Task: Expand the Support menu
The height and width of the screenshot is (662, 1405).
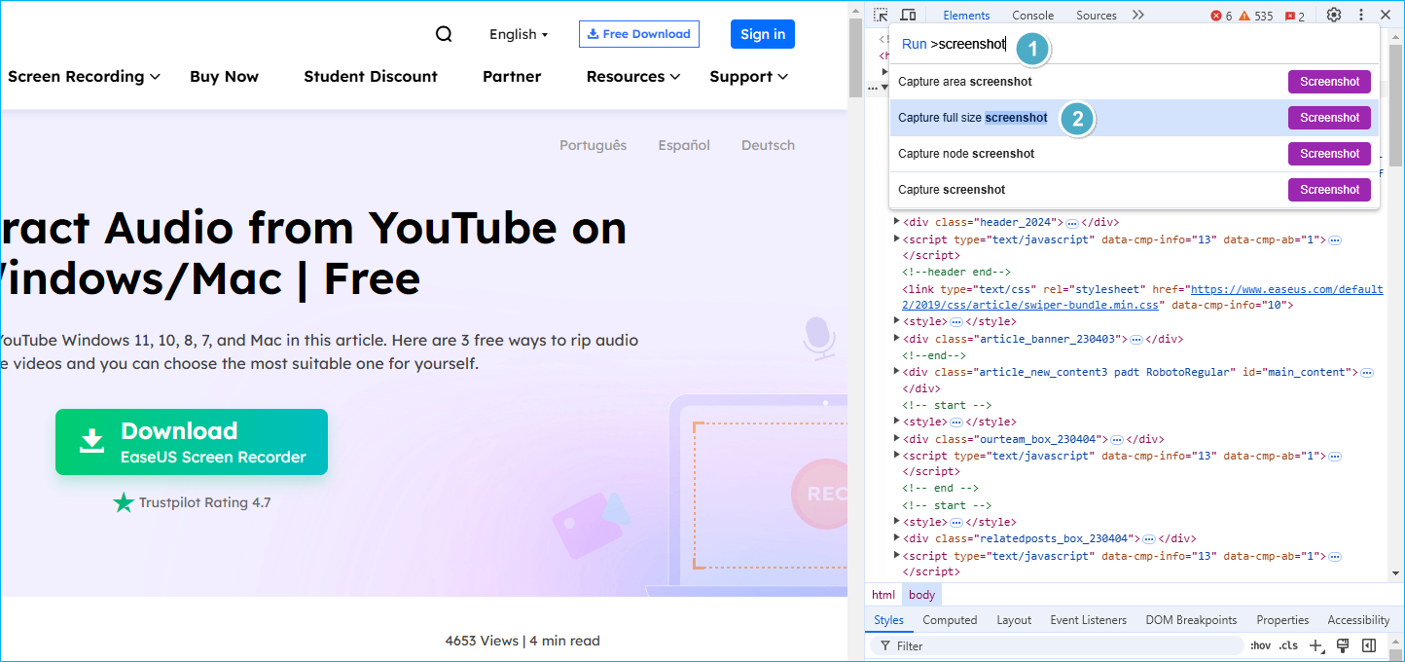Action: (x=748, y=76)
